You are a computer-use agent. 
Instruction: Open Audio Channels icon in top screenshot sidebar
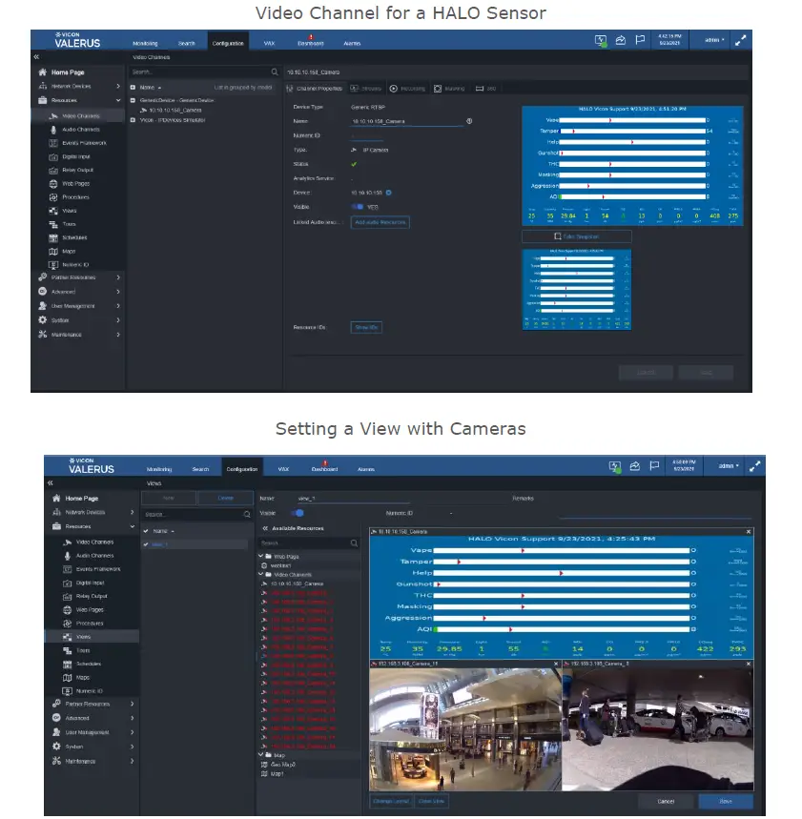[53, 129]
